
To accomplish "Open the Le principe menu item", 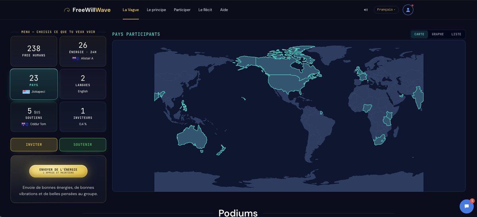I will (x=156, y=10).
